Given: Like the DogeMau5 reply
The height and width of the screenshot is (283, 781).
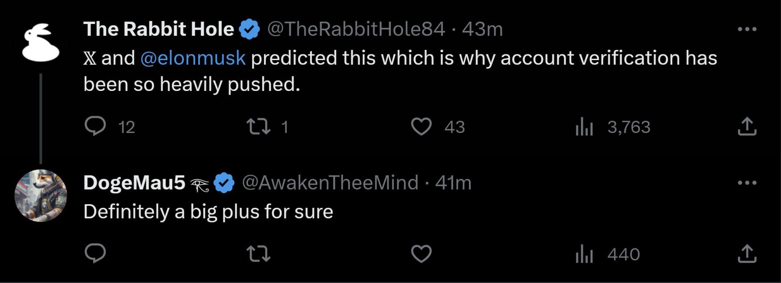Looking at the screenshot, I should pos(421,254).
